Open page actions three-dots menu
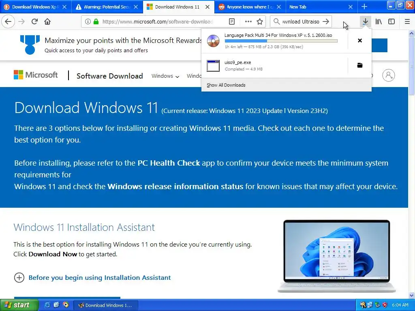The height and width of the screenshot is (311, 415). coord(248,21)
